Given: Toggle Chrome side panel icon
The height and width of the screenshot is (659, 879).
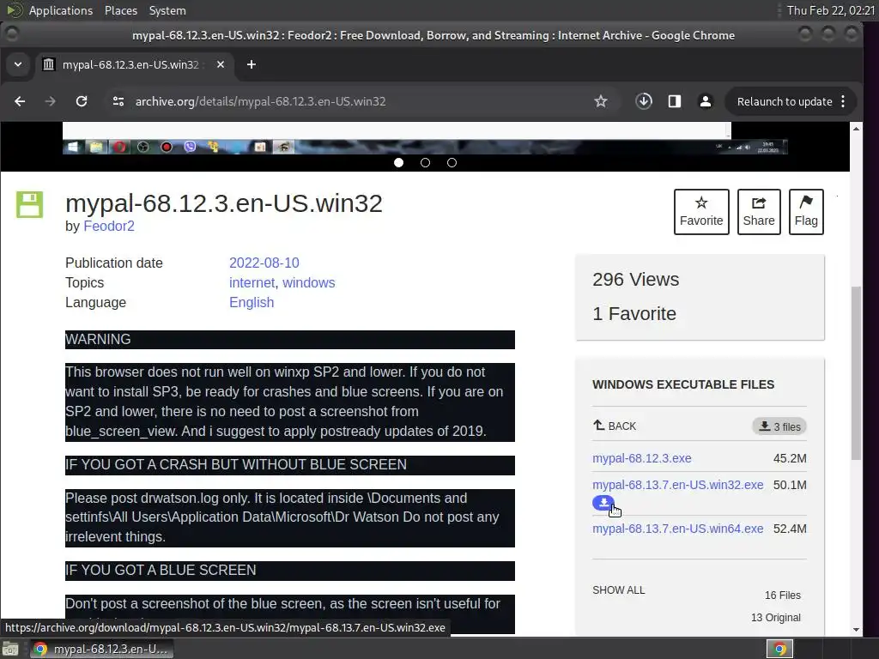Looking at the screenshot, I should click(x=675, y=101).
